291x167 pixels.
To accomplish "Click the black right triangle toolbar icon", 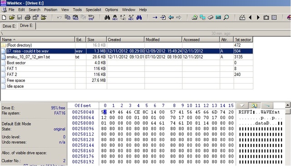I will pos(258,17).
